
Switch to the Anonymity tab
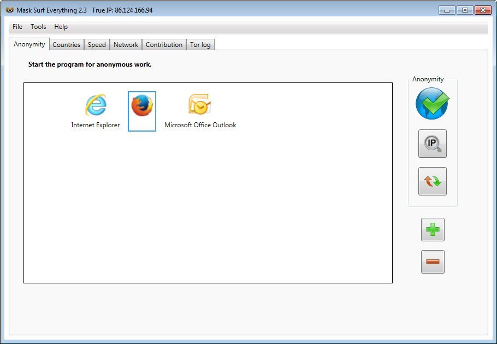(x=29, y=44)
